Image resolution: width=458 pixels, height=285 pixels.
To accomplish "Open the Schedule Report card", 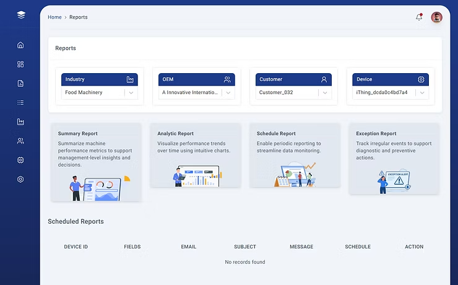I will click(295, 156).
